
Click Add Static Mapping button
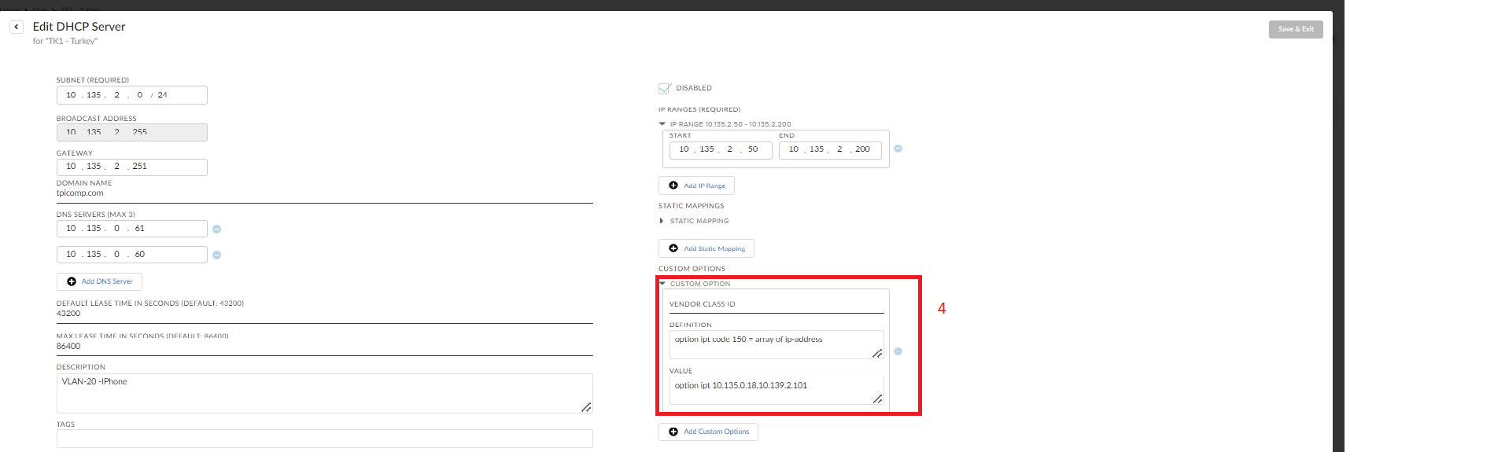(x=706, y=248)
